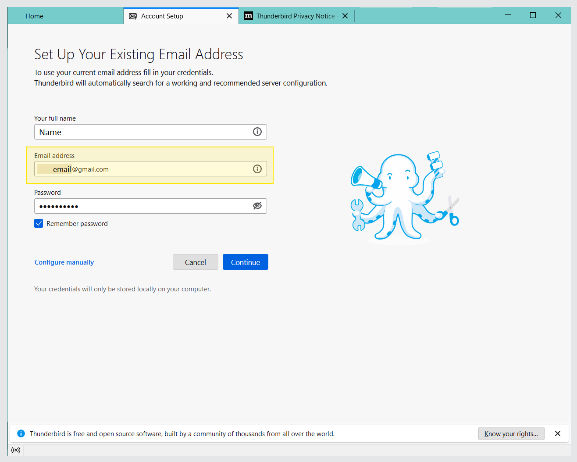Maximize the Thunderbird window
577x462 pixels.
[x=533, y=15]
